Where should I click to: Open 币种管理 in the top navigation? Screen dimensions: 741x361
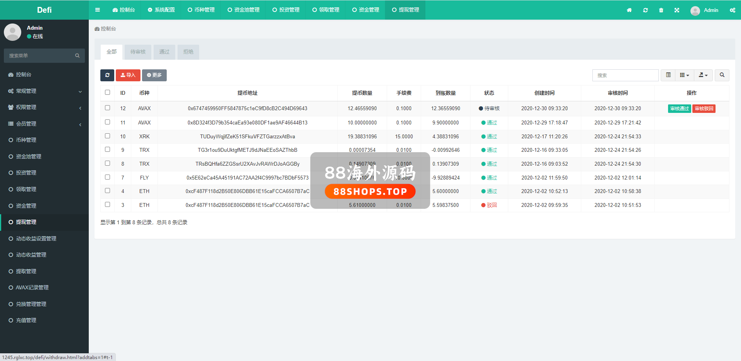pyautogui.click(x=201, y=10)
